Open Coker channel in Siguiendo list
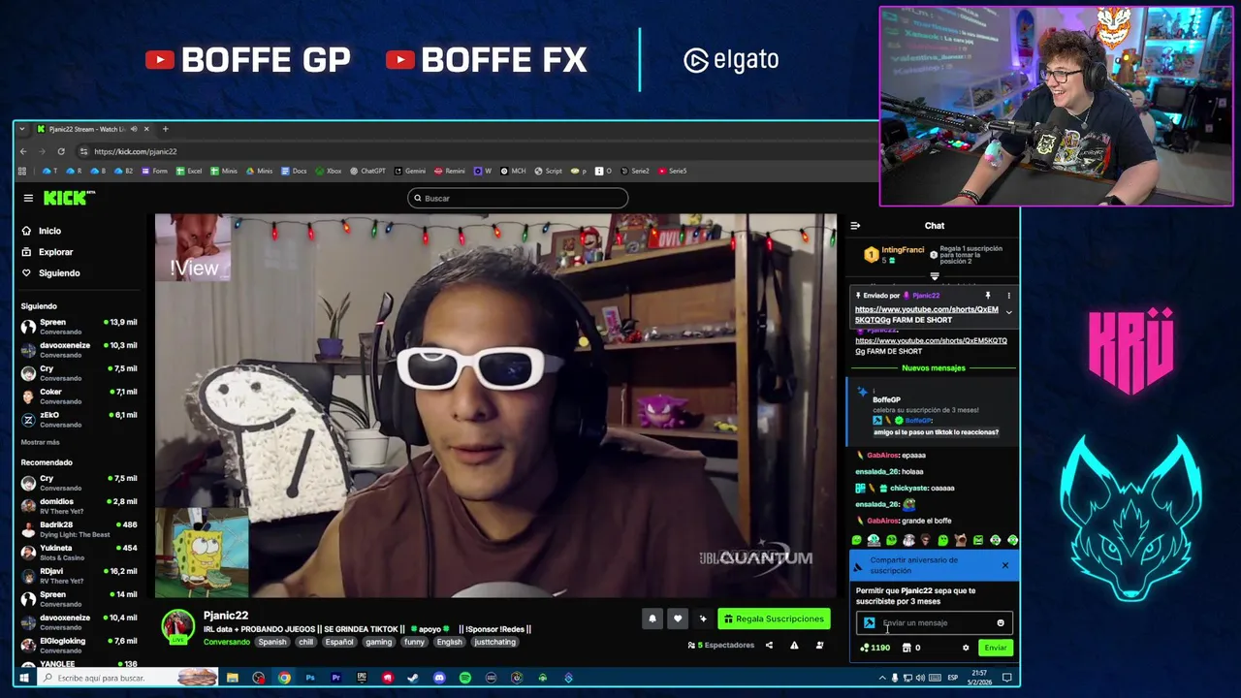The height and width of the screenshot is (698, 1241). pos(78,396)
